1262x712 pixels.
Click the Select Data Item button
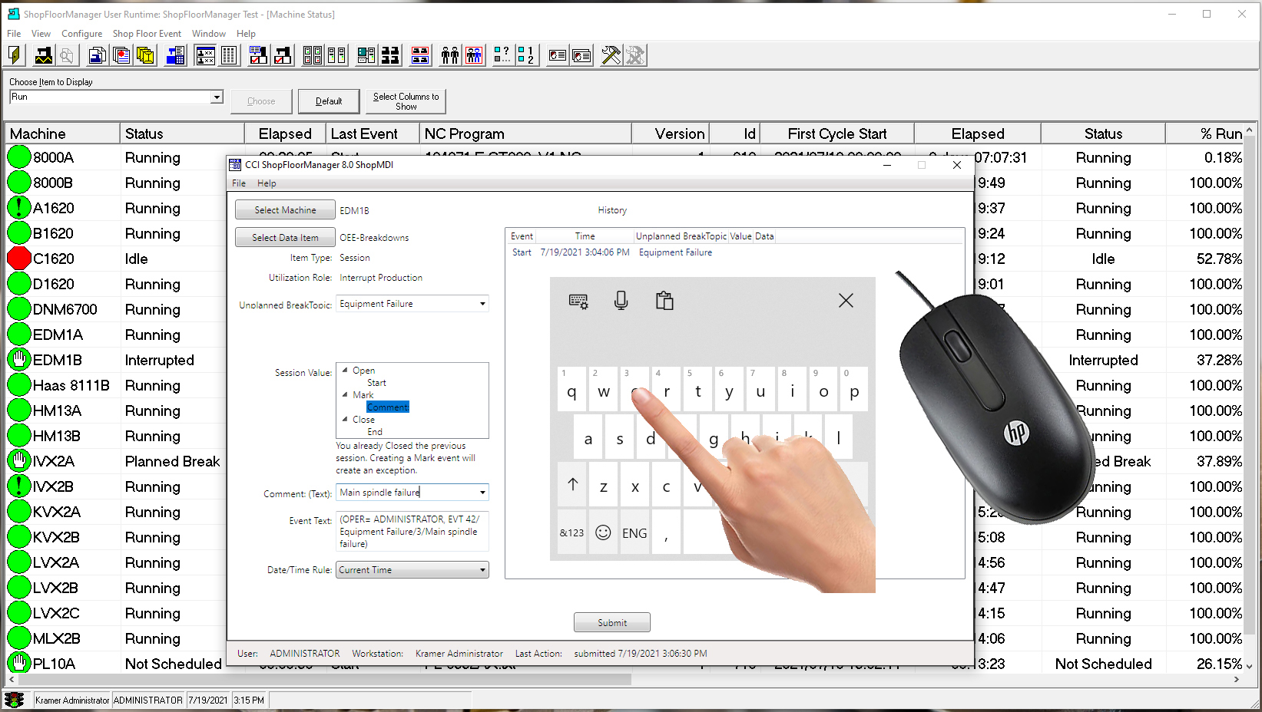(x=285, y=238)
